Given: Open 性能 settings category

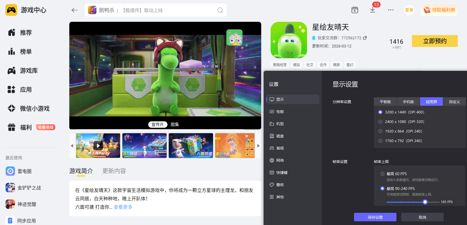Looking at the screenshot, I should click(293, 112).
